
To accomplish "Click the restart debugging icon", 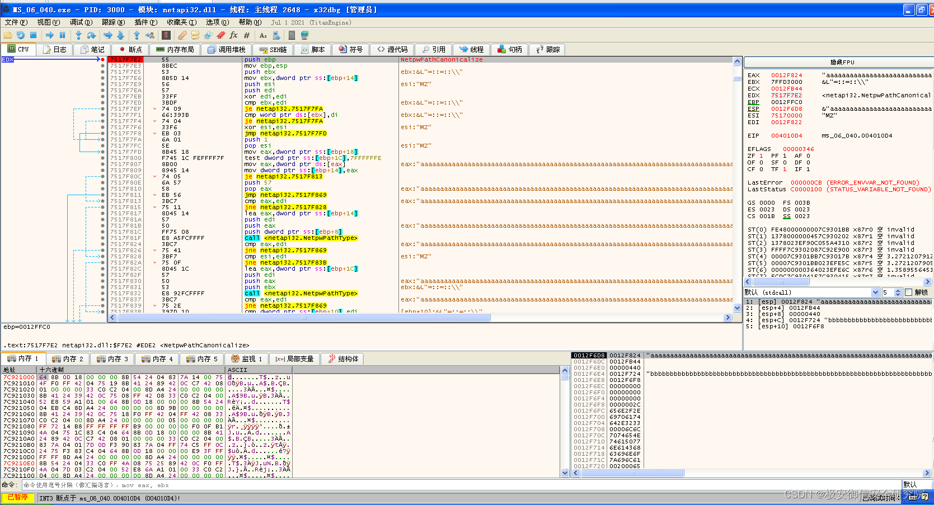I will [x=21, y=35].
